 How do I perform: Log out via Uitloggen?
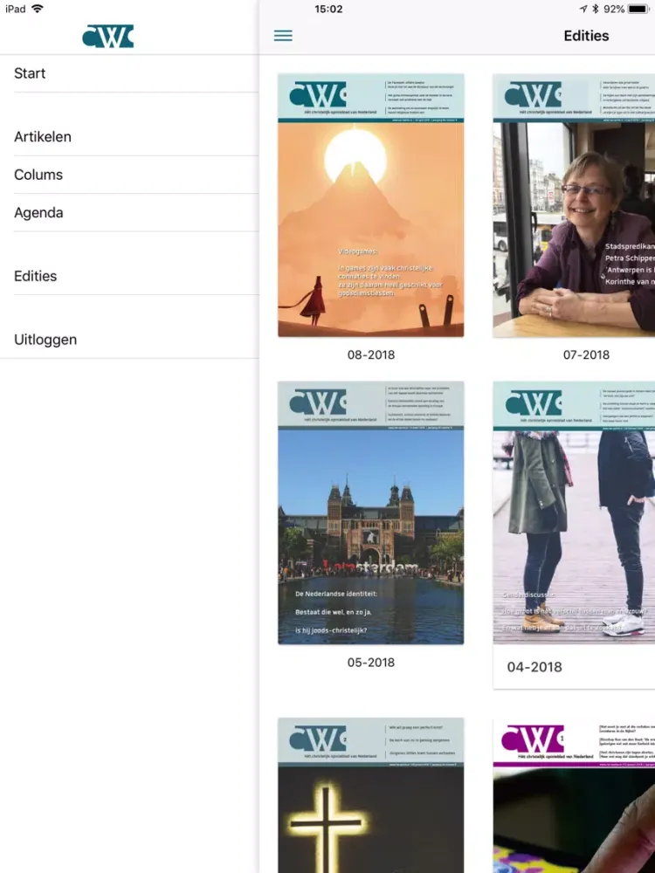click(x=129, y=340)
